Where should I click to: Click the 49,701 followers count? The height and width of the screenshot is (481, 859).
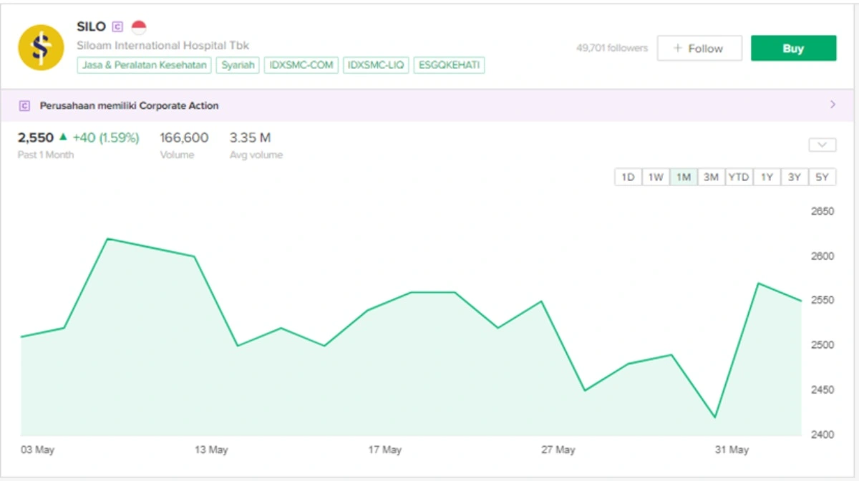(x=612, y=48)
